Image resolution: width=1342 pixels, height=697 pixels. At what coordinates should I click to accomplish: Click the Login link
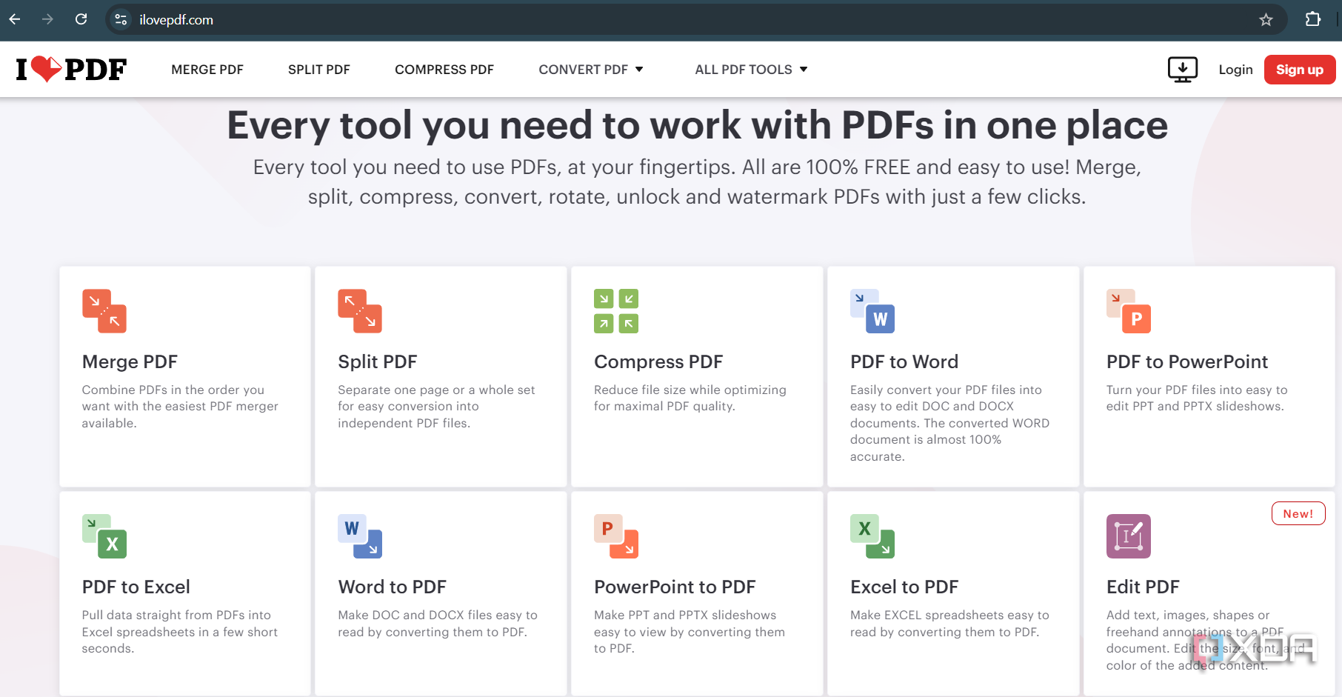[x=1235, y=70]
